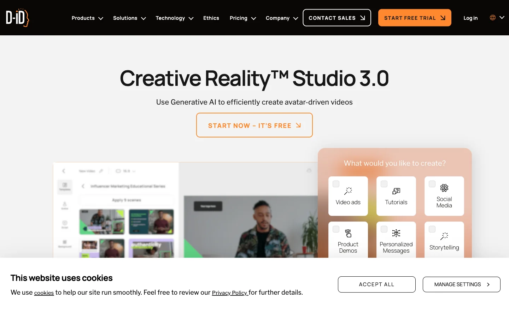Open the Solutions menu
This screenshot has width=509, height=318.
[x=125, y=18]
